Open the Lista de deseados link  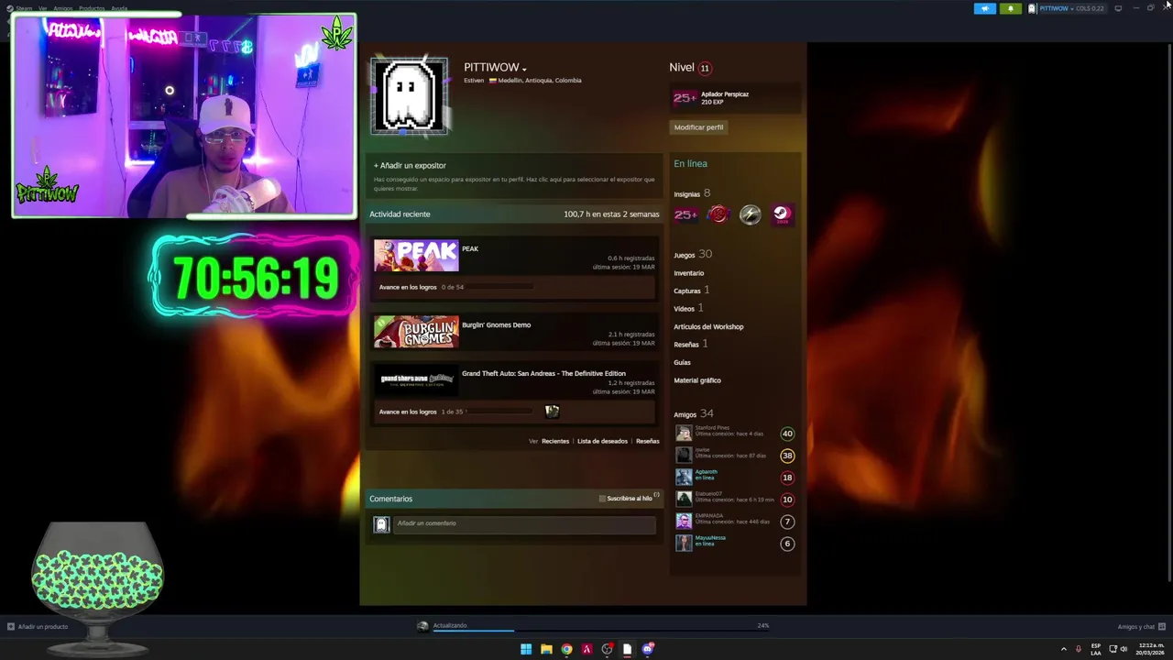pyautogui.click(x=602, y=442)
